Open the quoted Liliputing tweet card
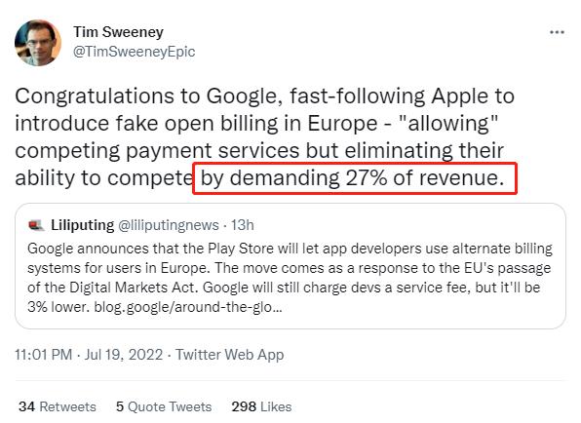The height and width of the screenshot is (423, 581). pyautogui.click(x=290, y=266)
